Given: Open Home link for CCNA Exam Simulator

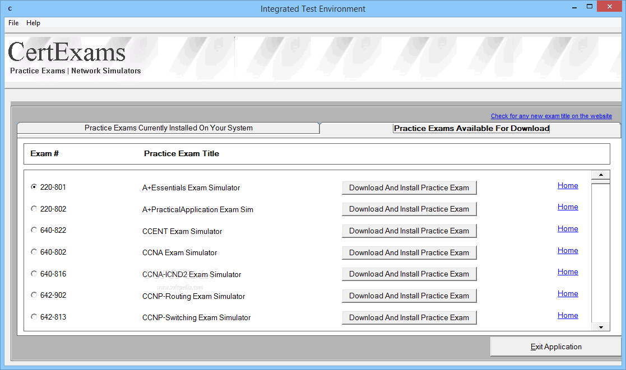Looking at the screenshot, I should 568,251.
